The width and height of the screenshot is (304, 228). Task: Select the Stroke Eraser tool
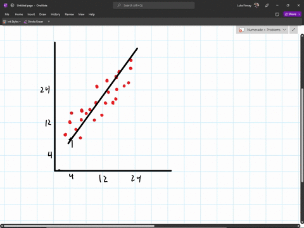(34, 22)
